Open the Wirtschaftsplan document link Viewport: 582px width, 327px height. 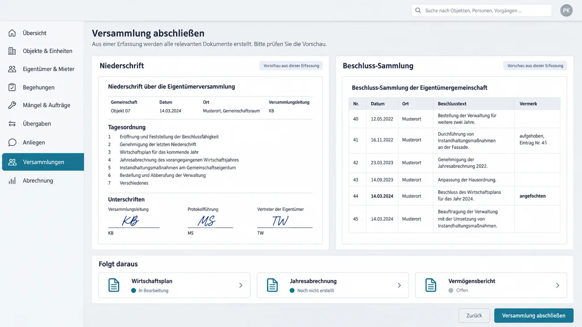point(174,285)
